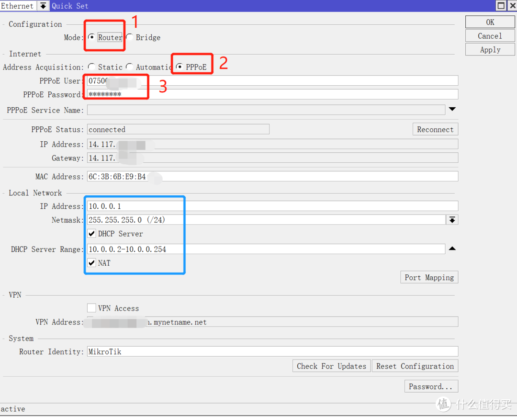Viewport: 517px width, 417px height.
Task: Click the Reset Configuration button
Action: pos(415,366)
